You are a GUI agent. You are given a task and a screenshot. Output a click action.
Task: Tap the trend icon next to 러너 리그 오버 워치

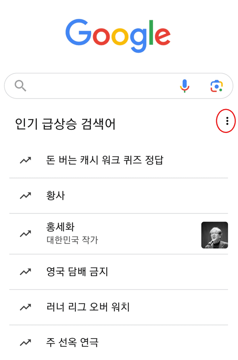(x=25, y=307)
